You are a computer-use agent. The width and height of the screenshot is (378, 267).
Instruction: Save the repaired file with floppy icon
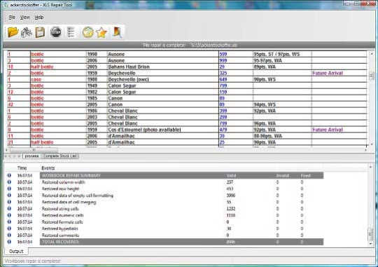(x=41, y=32)
